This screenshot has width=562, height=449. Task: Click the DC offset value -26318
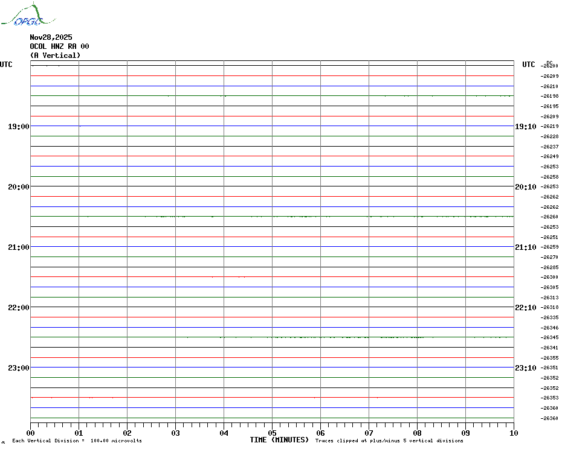point(550,308)
